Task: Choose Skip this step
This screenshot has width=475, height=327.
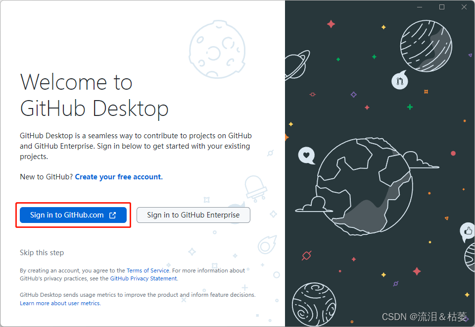Action: pos(42,253)
